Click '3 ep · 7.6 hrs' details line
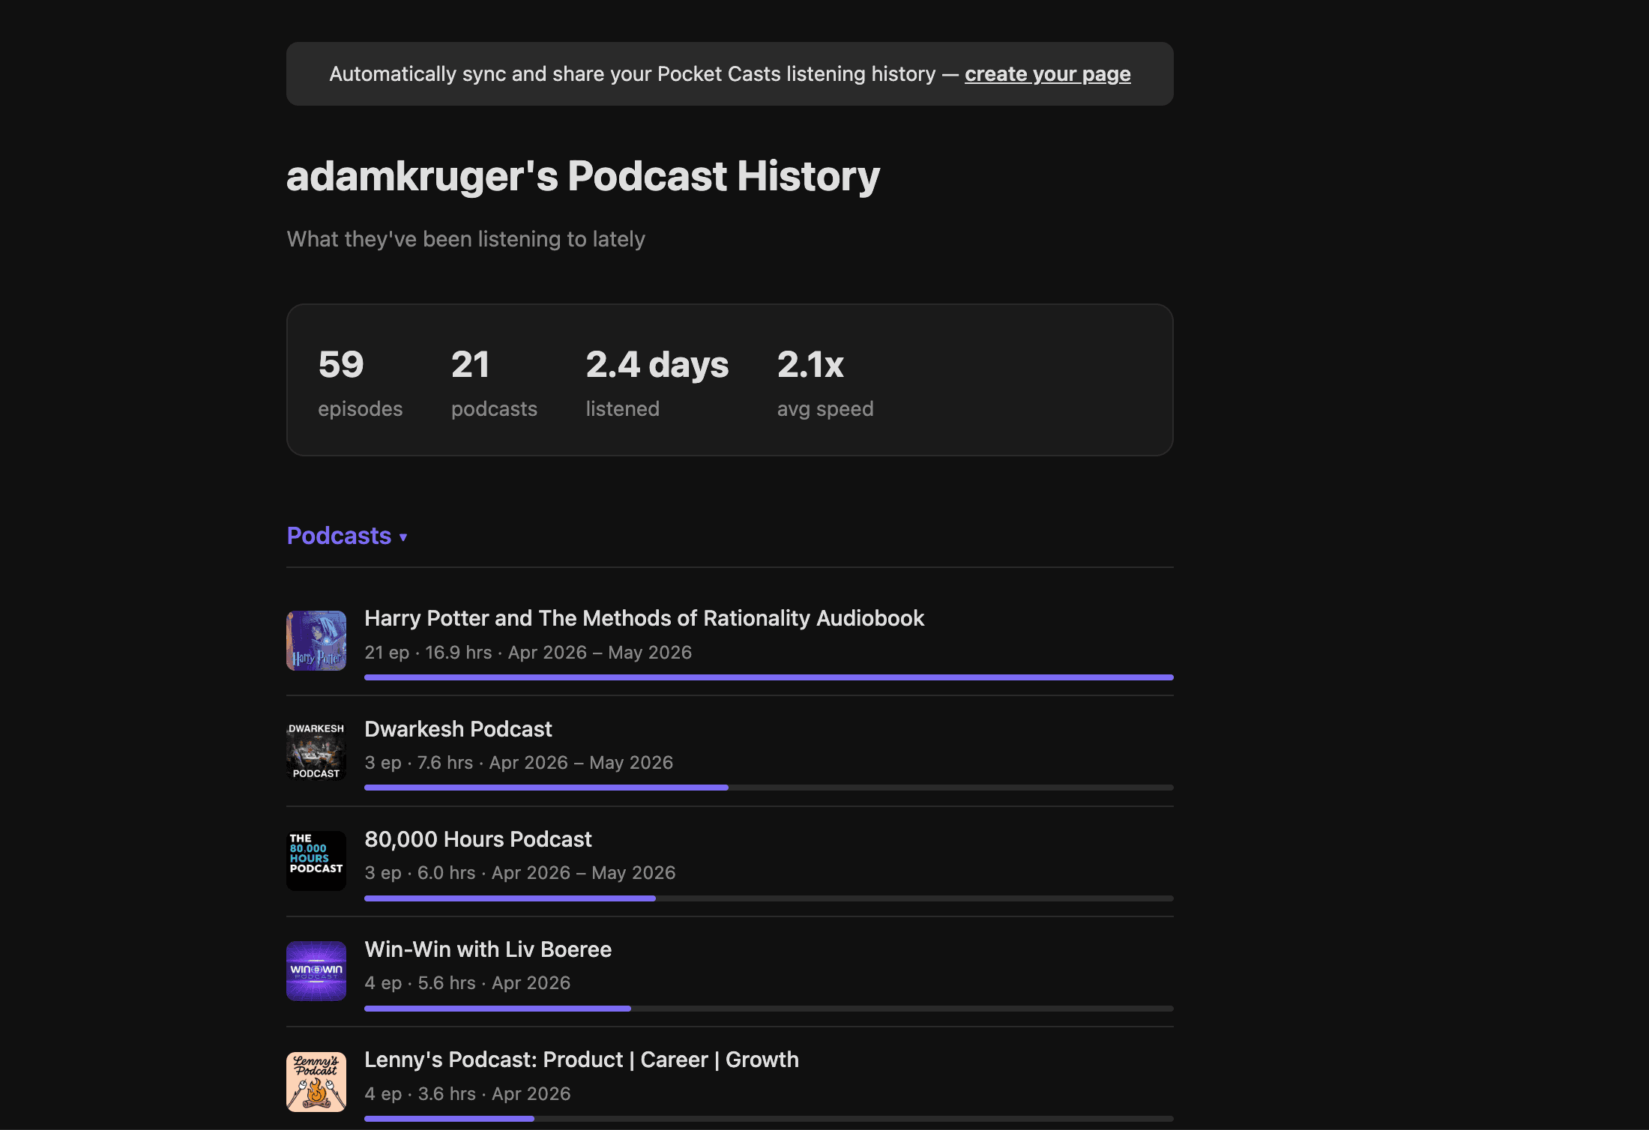Screen dimensions: 1649x1130 click(519, 763)
